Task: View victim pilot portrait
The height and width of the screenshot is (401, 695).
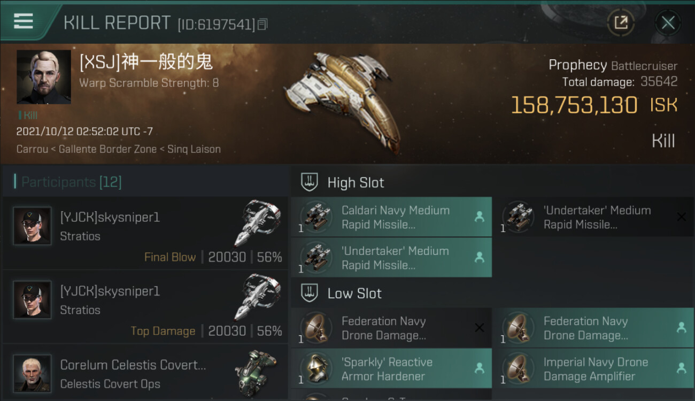Action: (44, 77)
